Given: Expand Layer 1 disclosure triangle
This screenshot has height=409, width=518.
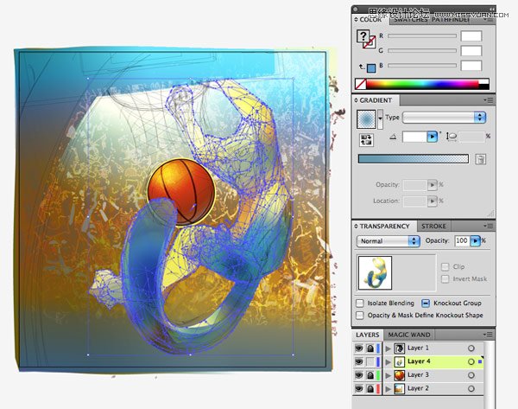Looking at the screenshot, I should [x=388, y=348].
